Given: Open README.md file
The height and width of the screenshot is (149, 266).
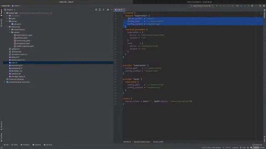Looking at the screenshot, I should click(x=17, y=71).
